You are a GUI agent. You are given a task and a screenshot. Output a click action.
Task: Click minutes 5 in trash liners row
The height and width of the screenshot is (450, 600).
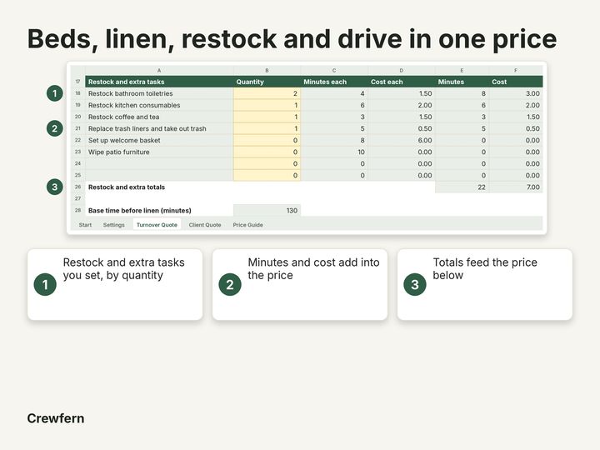tap(462, 128)
